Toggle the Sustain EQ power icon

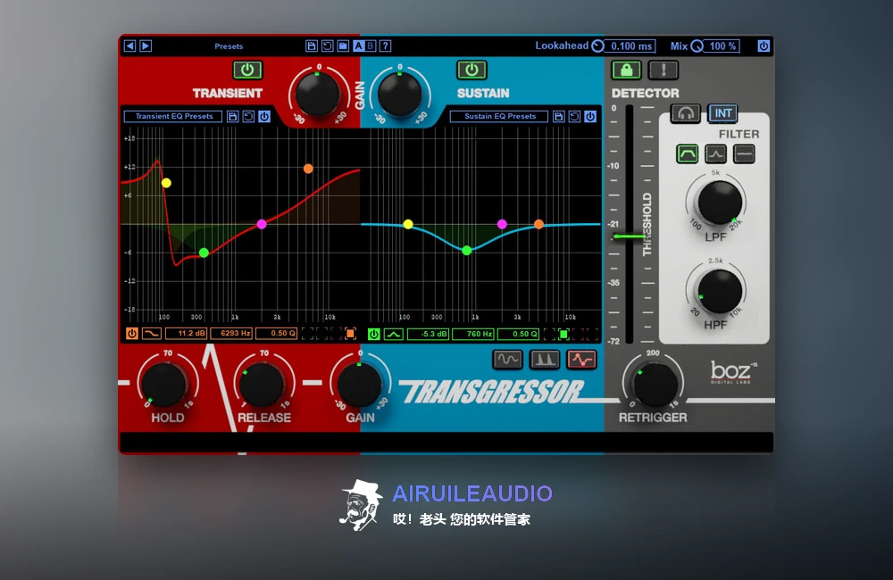[x=590, y=116]
